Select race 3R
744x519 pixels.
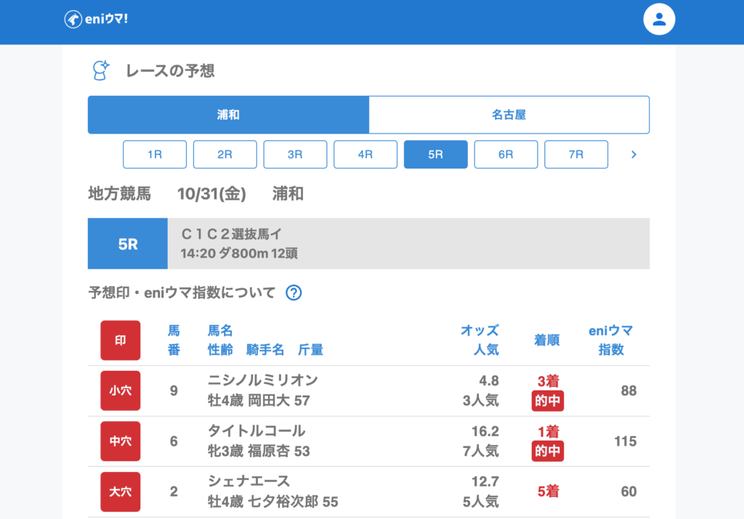click(295, 155)
